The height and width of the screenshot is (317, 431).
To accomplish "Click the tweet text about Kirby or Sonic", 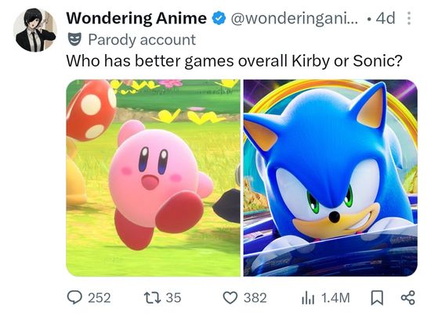I will click(234, 61).
